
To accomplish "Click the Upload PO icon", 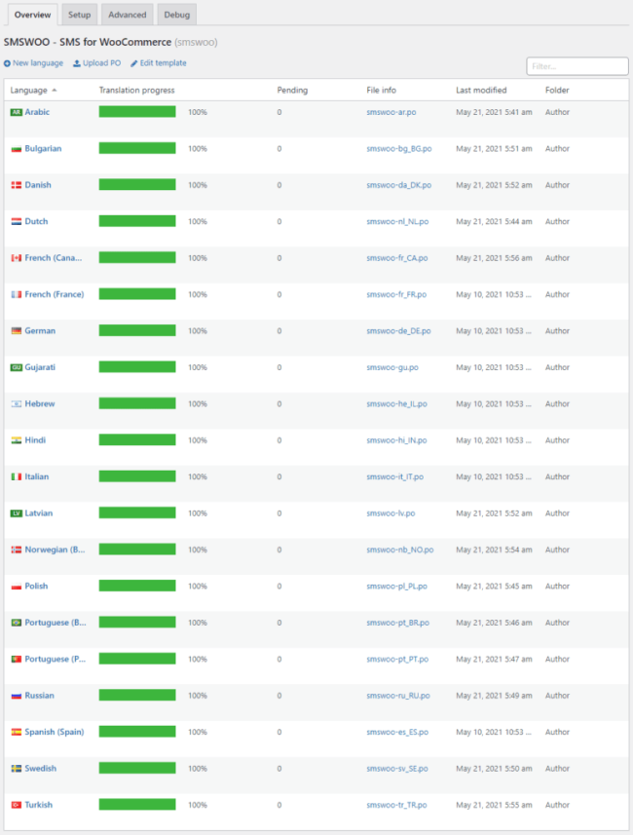I will pos(77,63).
